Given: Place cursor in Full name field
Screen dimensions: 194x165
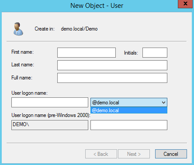Looking at the screenshot, I should pos(112,78).
